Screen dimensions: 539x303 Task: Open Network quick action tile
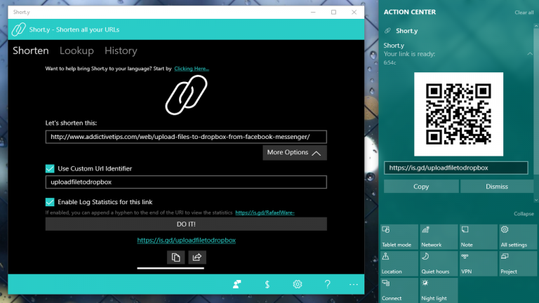tap(439, 236)
